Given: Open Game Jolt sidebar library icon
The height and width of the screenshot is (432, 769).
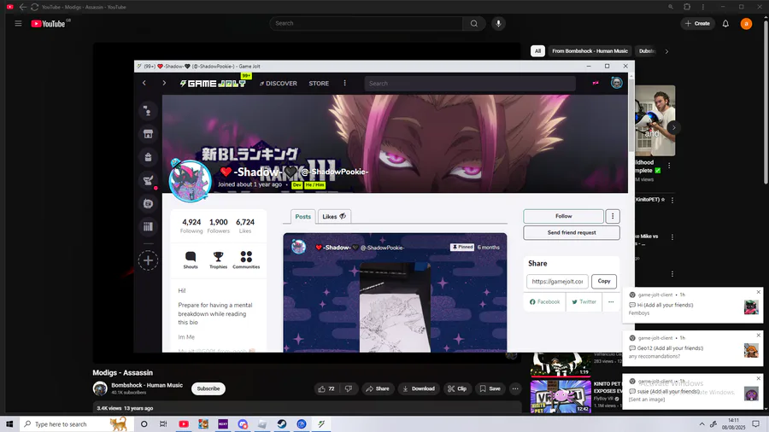Looking at the screenshot, I should [148, 226].
